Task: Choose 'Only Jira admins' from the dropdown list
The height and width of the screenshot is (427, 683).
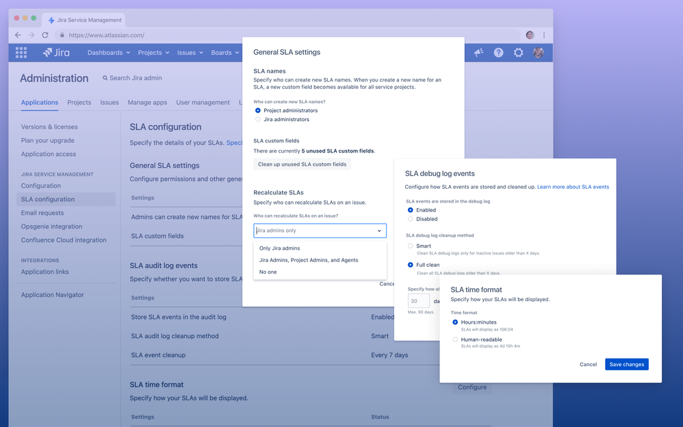Action: coord(279,248)
